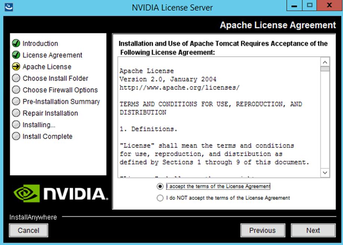Click the 'Version 2.0, January 2004' line
Viewport: 343px width, 245px height.
point(168,79)
